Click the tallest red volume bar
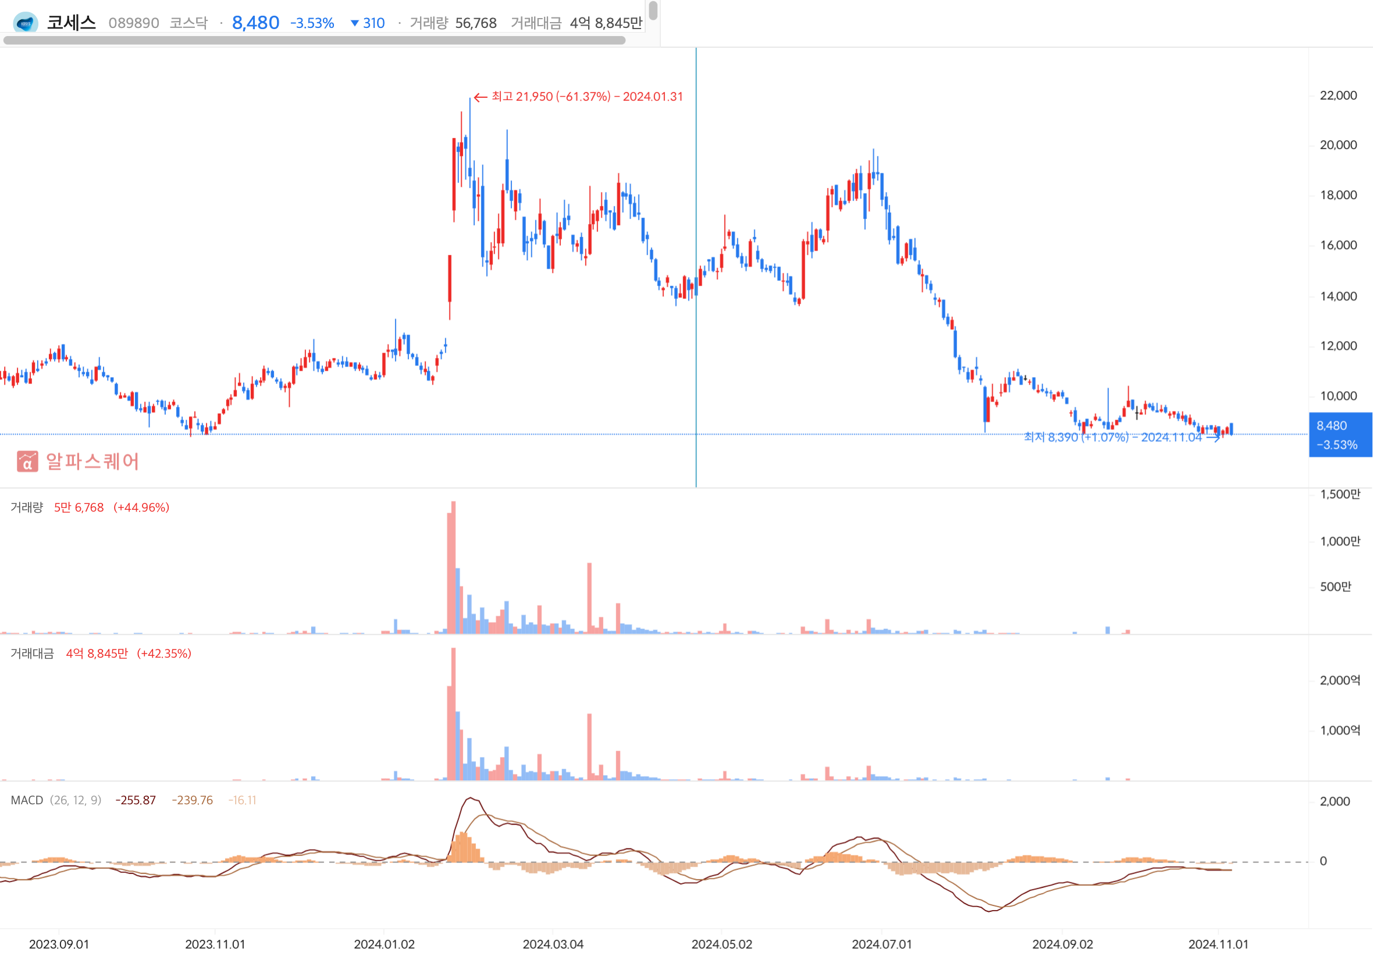This screenshot has height=959, width=1373. pos(453,567)
